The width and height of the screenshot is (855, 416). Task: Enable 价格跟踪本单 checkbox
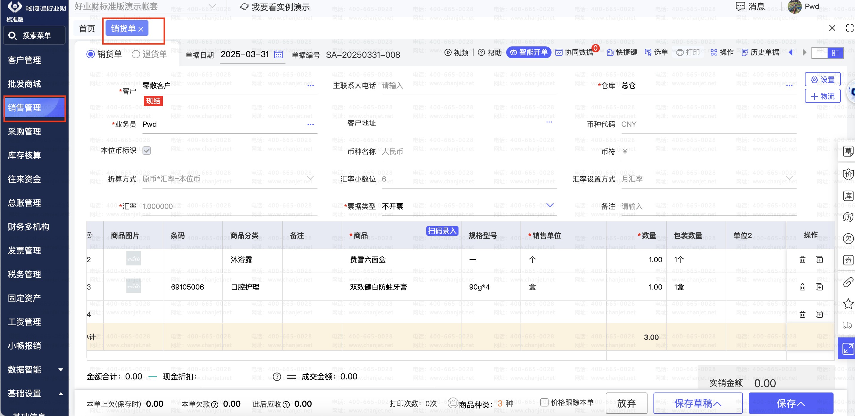click(544, 402)
